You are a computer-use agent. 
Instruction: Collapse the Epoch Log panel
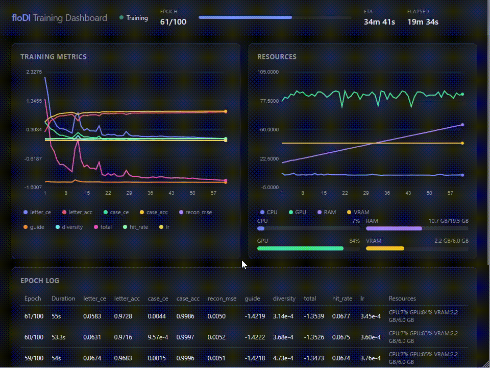39,281
